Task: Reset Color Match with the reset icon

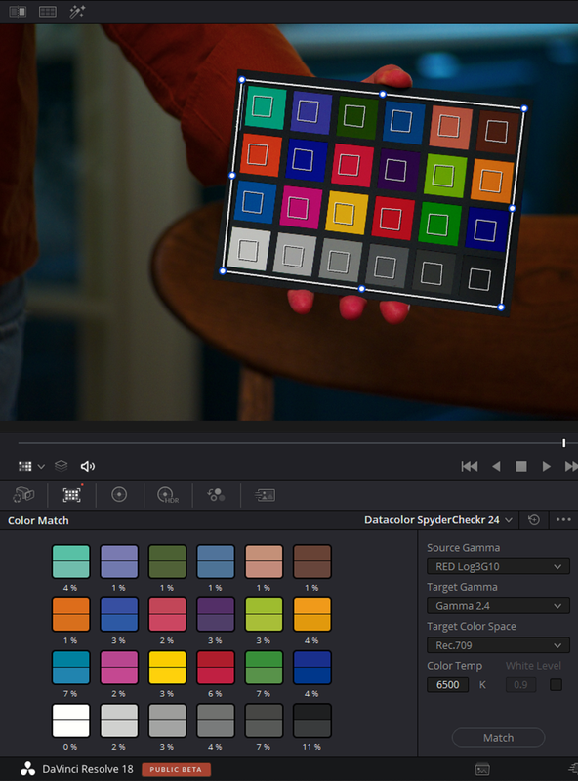Action: [x=534, y=520]
